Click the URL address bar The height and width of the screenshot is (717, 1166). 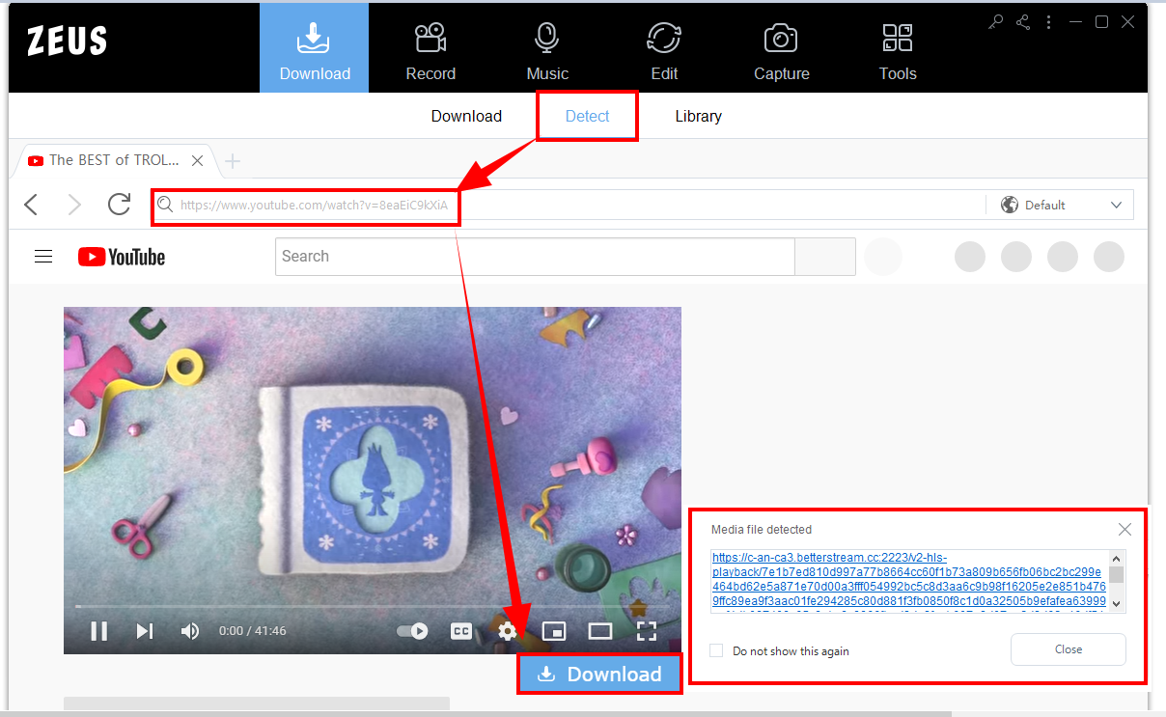tap(569, 205)
